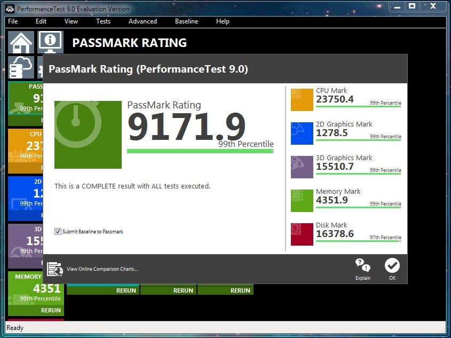Screen dimensions: 451x338
Task: Click the purple 3D Graphics Mark icon
Action: [x=302, y=167]
